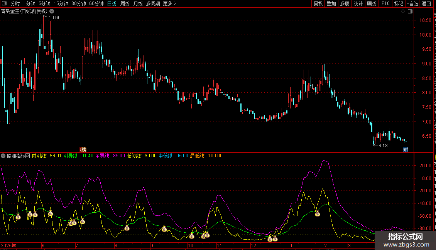Expand the 更多 periods menu

(169, 4)
